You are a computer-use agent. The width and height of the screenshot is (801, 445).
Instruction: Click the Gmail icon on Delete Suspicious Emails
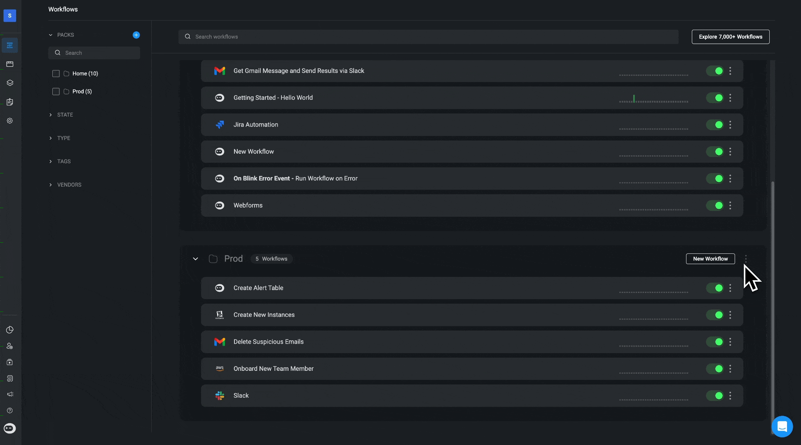click(x=220, y=342)
